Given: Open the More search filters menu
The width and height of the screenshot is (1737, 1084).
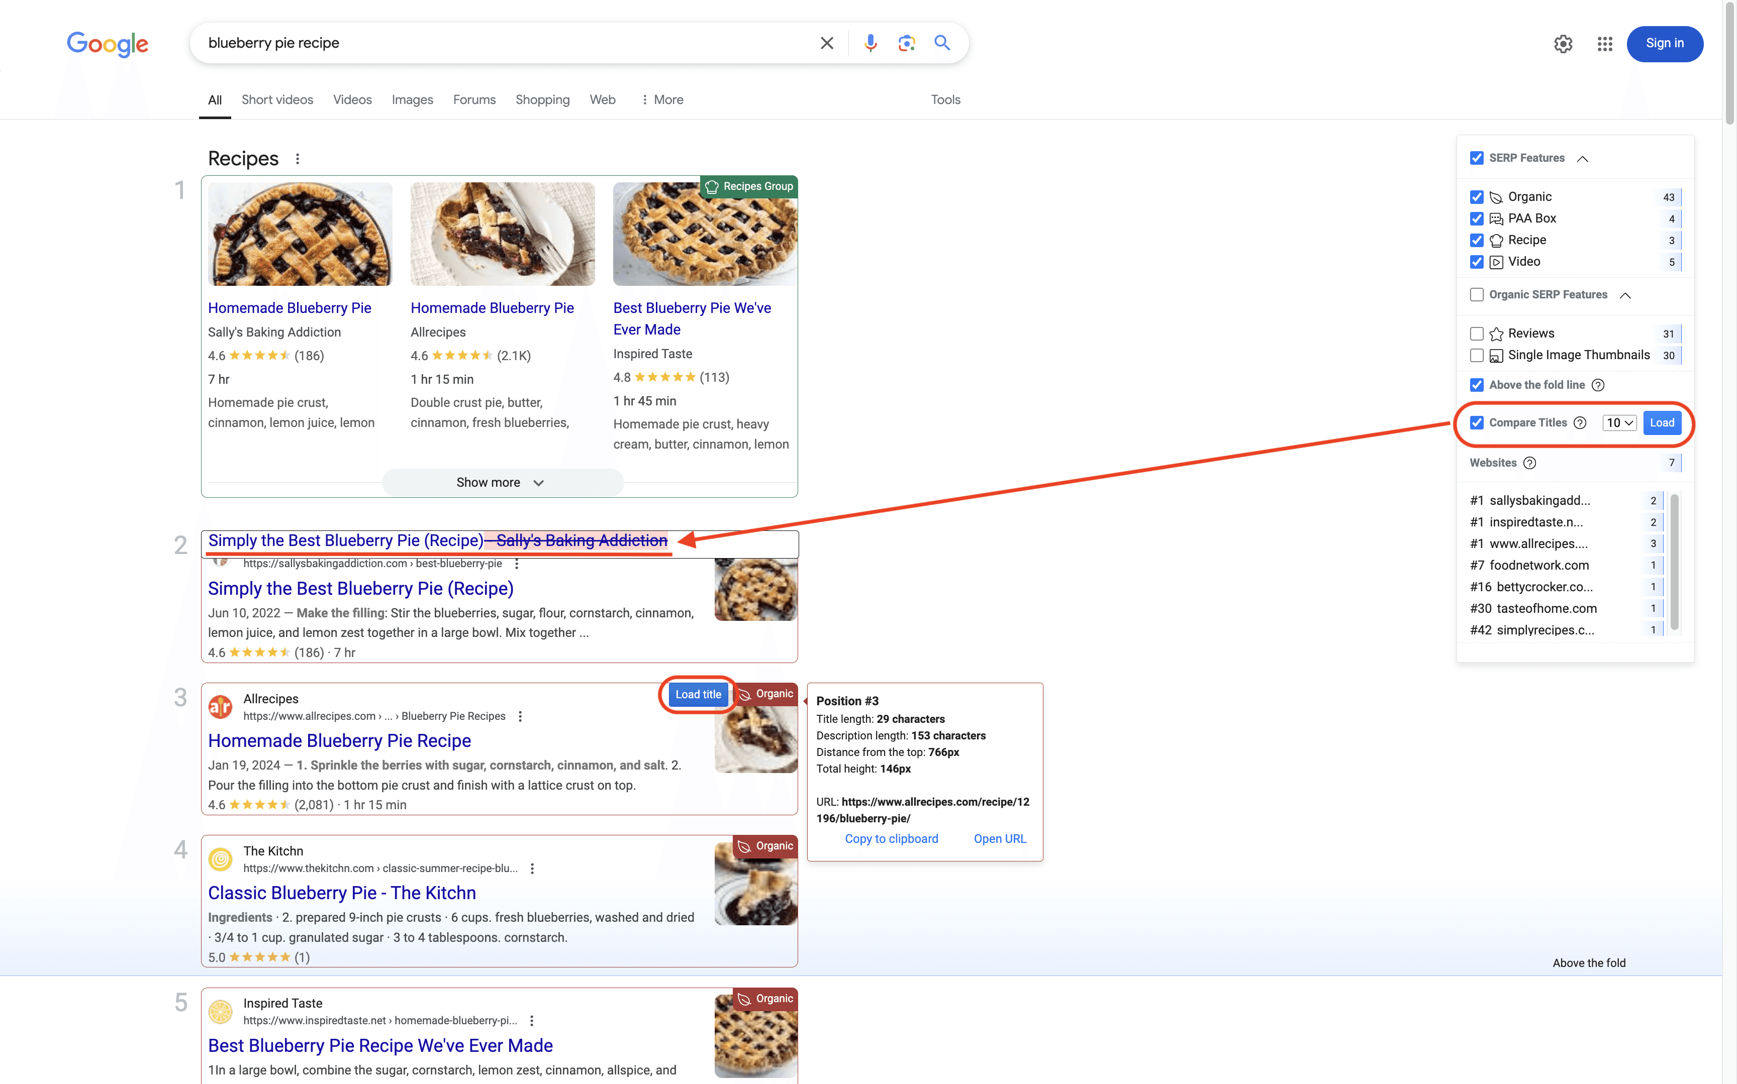Looking at the screenshot, I should pyautogui.click(x=661, y=99).
